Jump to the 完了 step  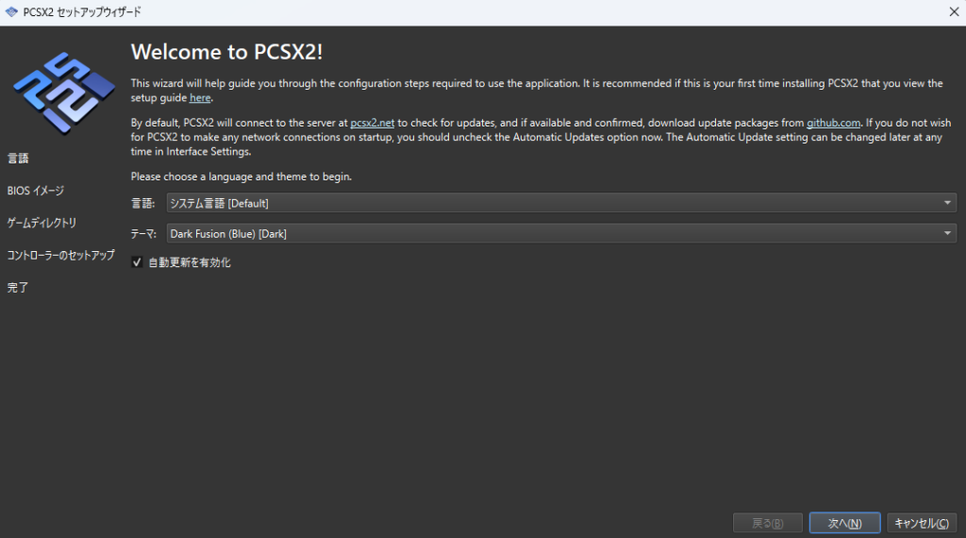18,287
